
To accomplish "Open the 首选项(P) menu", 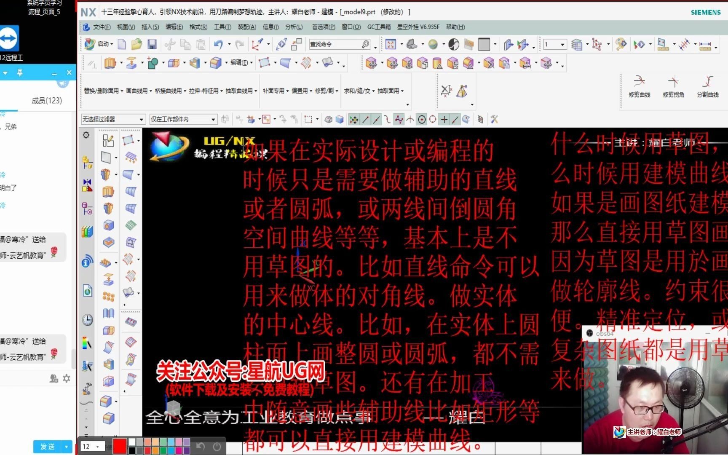I will coord(324,27).
